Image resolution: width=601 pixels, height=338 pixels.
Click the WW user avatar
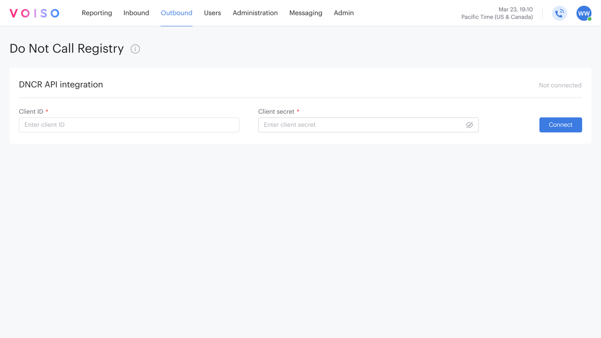[x=584, y=13]
